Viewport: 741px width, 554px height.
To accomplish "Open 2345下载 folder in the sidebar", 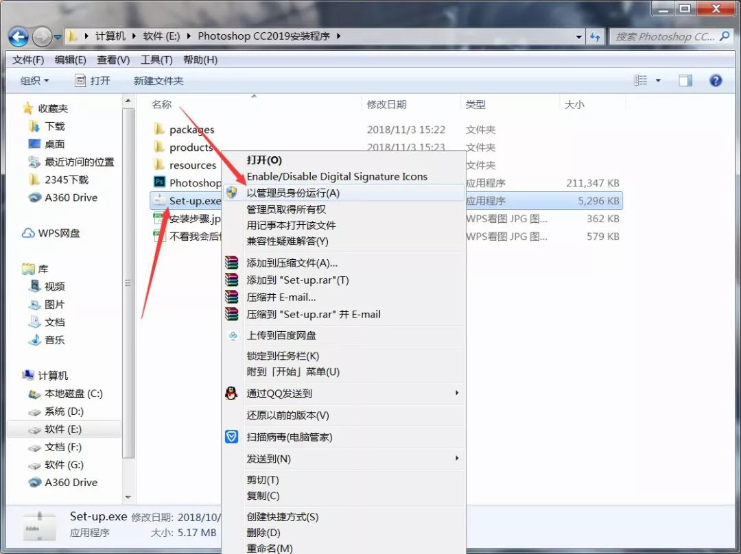I will point(58,180).
